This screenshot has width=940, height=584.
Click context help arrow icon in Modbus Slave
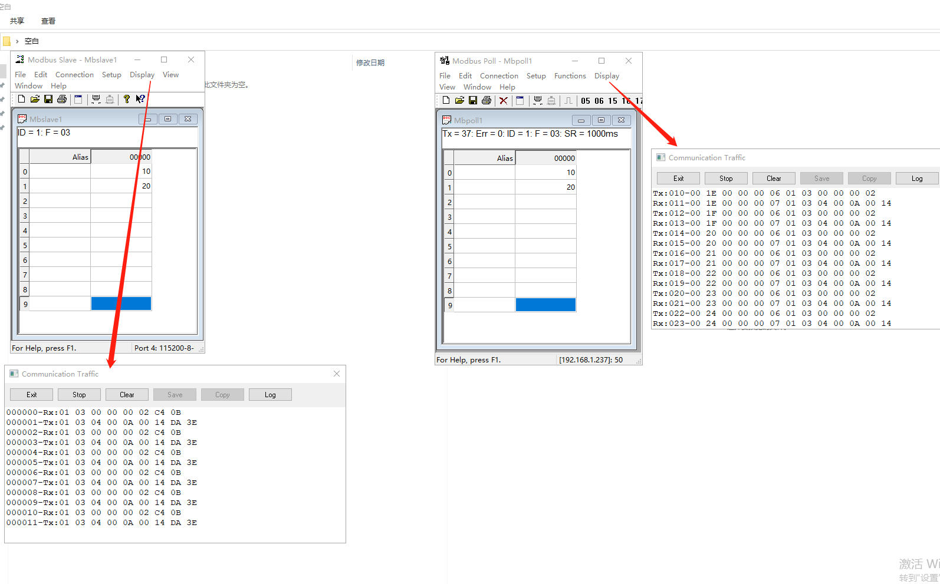(x=140, y=99)
